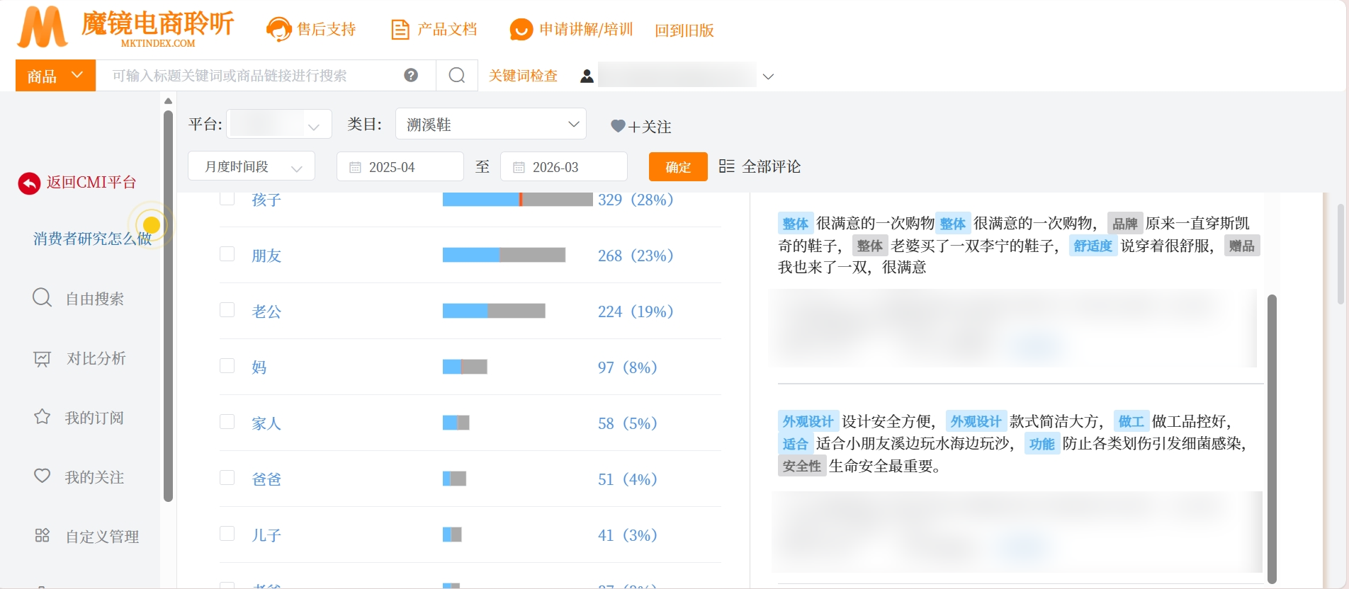This screenshot has width=1349, height=589.
Task: Click the 我的关注 heart icon
Action: [x=43, y=476]
